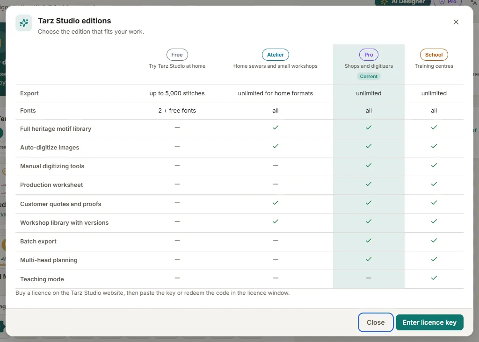The width and height of the screenshot is (479, 342).
Task: Click the Free dash for Batch export
Action: pos(177,241)
